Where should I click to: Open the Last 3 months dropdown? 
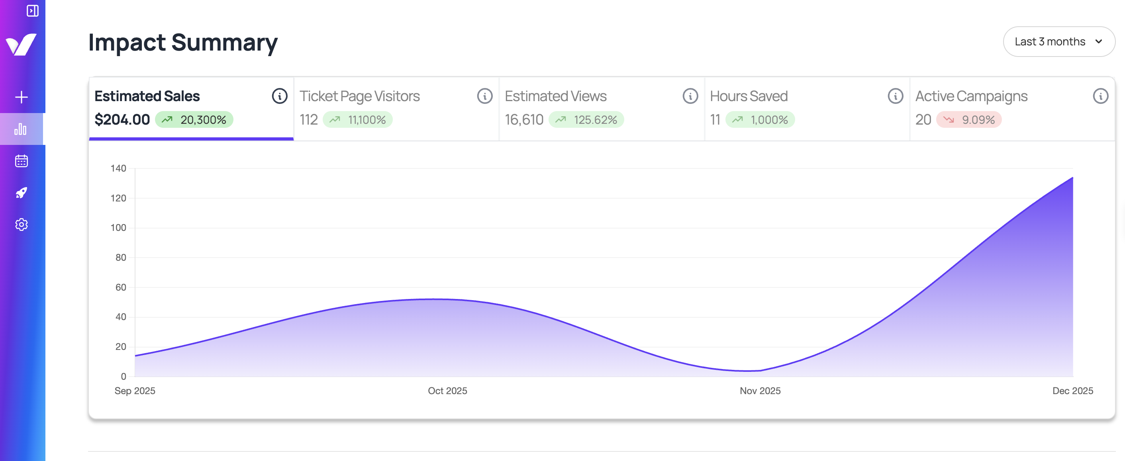point(1058,41)
